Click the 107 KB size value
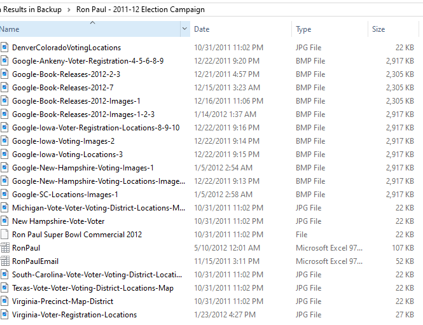The image size is (423, 325). (x=403, y=248)
